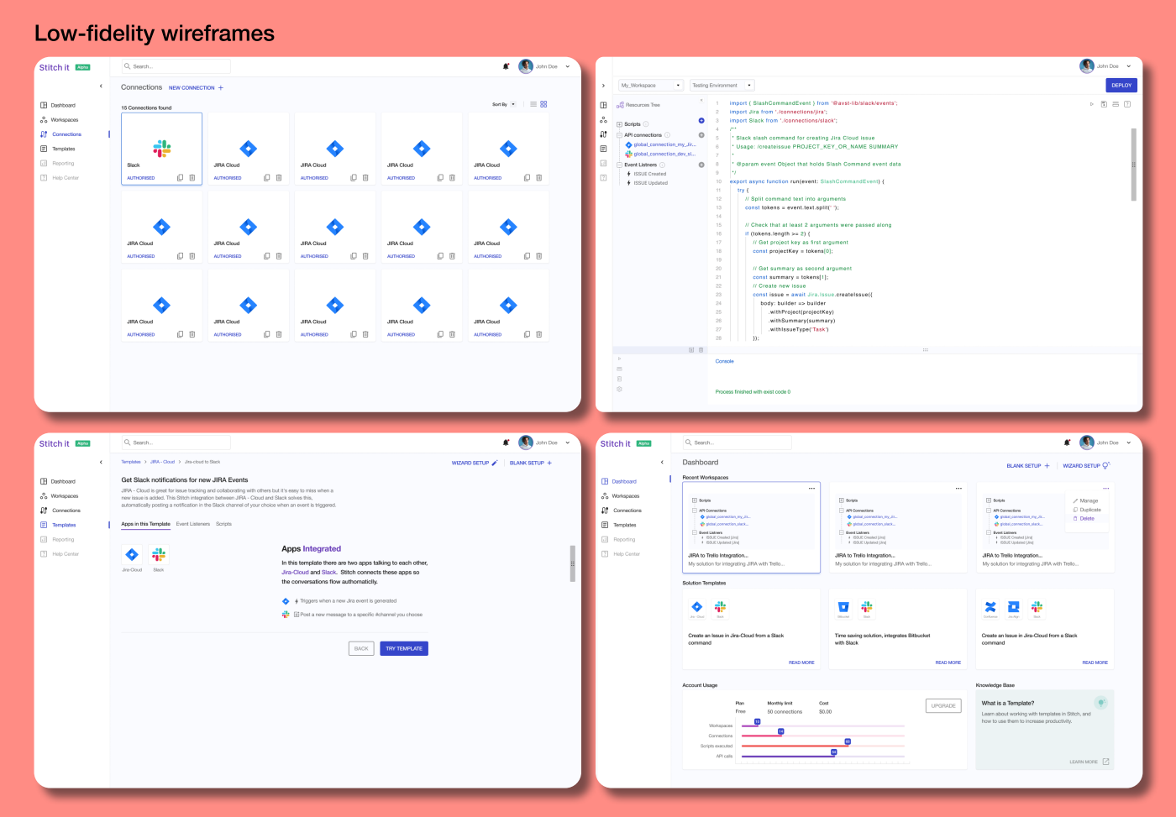Add an event listener with its plus icon
The width and height of the screenshot is (1176, 817).
click(701, 165)
